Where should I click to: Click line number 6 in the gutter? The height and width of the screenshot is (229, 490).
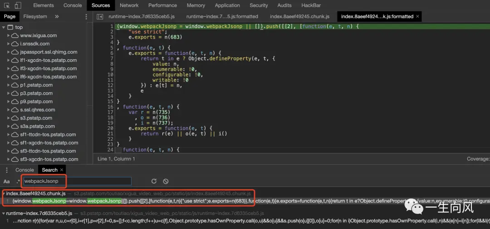[112, 53]
